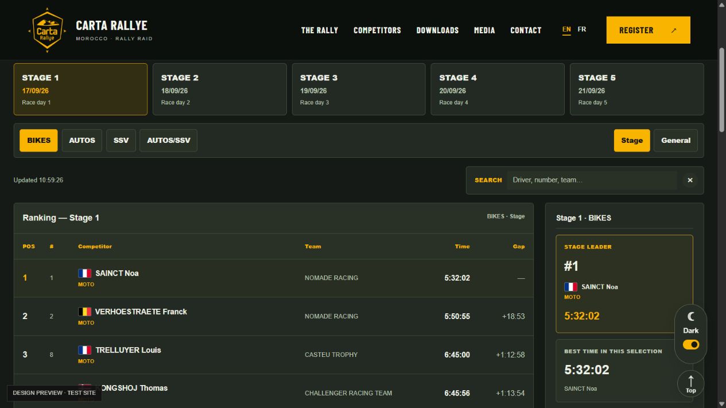Click gap value +1:12:58
The image size is (726, 408).
click(x=510, y=355)
